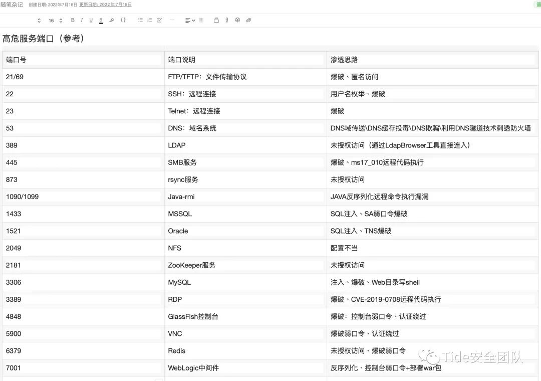Image resolution: width=541 pixels, height=381 pixels.
Task: Click the Java-rmi cell
Action: 245,197
